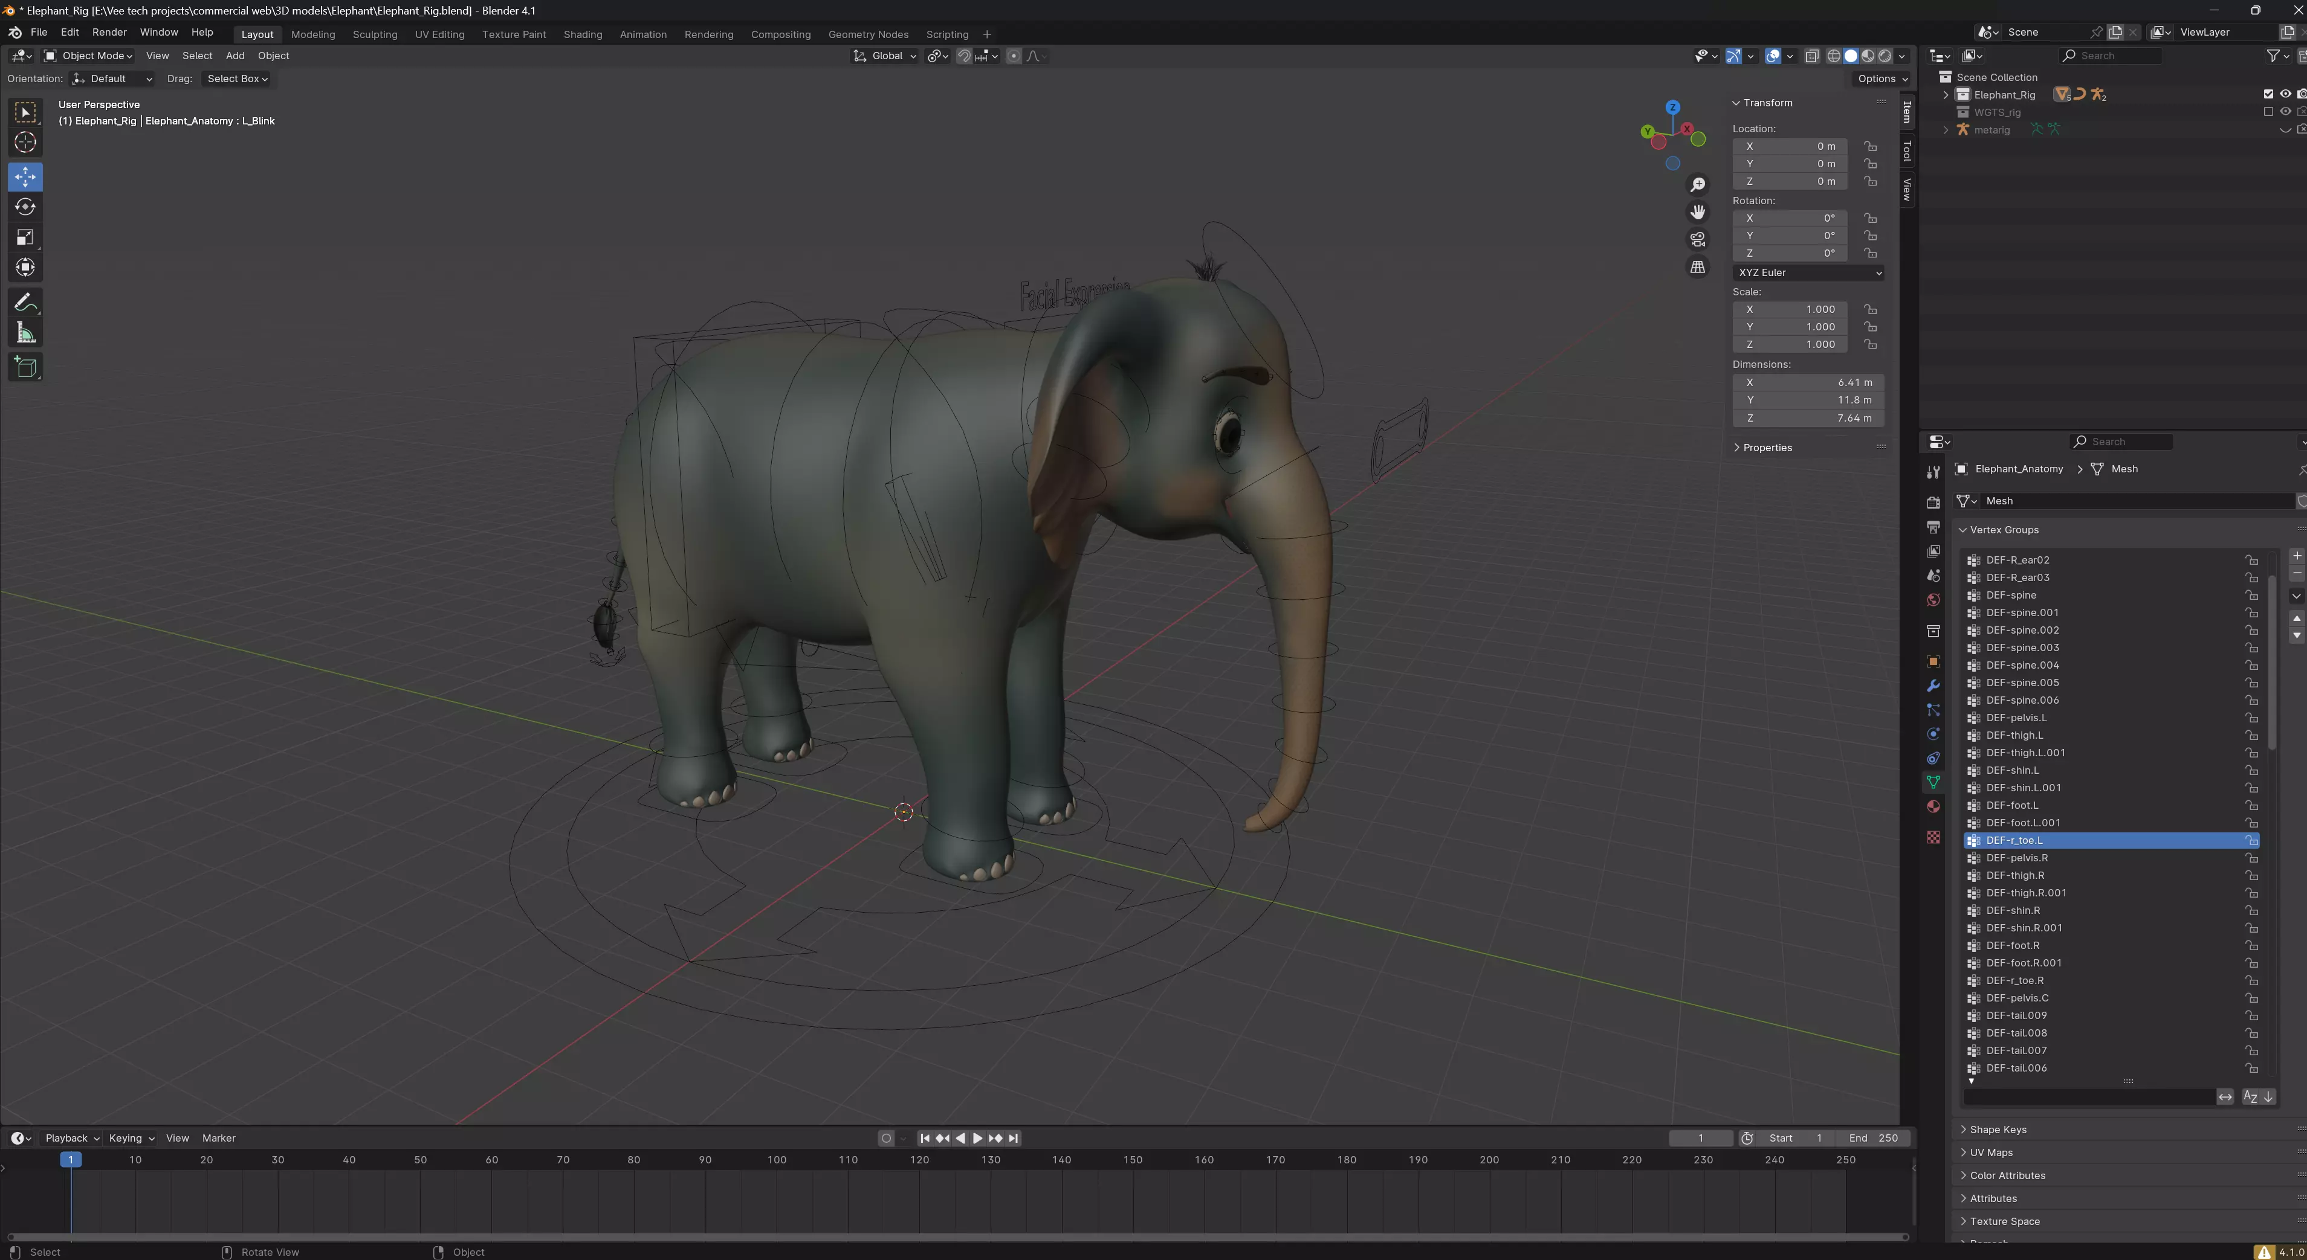Select the Annotate tool

(x=25, y=303)
